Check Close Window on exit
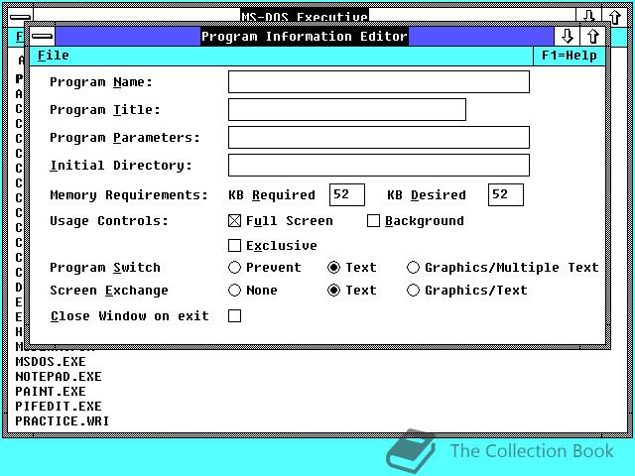Screen dimensions: 635x476 click(x=234, y=315)
